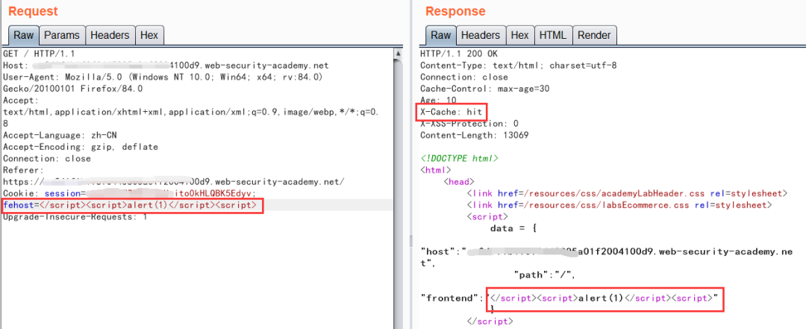Open the Response Render tab

[594, 36]
